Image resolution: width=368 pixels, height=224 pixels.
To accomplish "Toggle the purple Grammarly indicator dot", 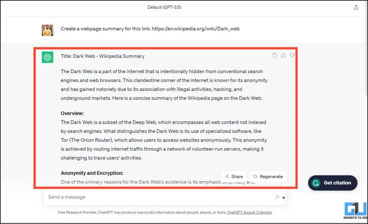I will pos(284,198).
